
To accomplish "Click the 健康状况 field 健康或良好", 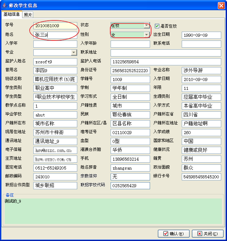I will click(x=201, y=150).
